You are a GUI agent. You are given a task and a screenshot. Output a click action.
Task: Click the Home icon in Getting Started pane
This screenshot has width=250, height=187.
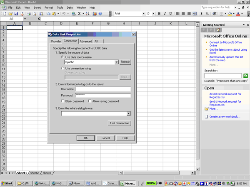(218, 30)
